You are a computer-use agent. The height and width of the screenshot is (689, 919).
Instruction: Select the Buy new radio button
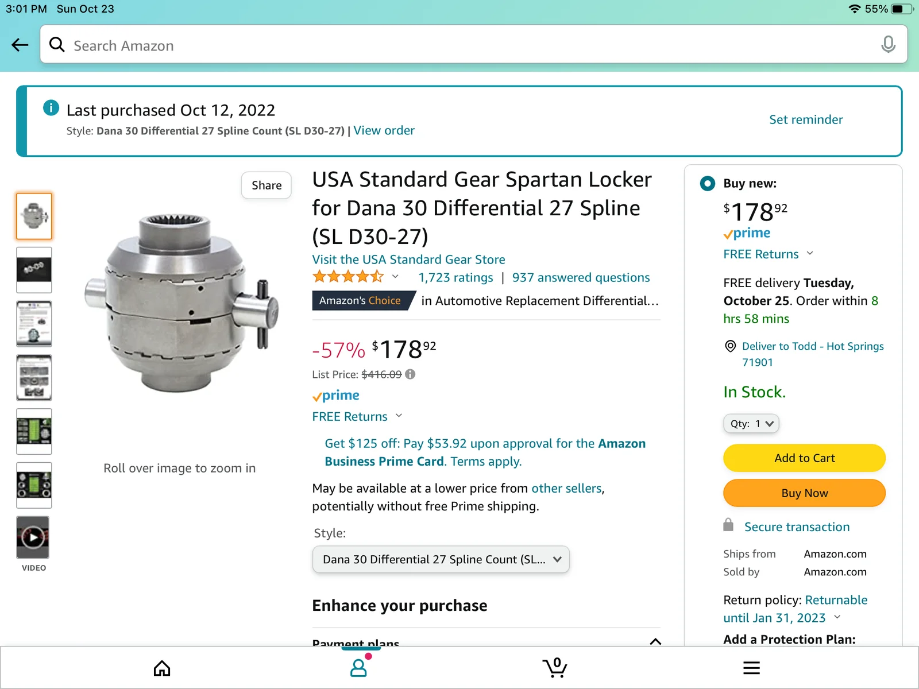708,184
